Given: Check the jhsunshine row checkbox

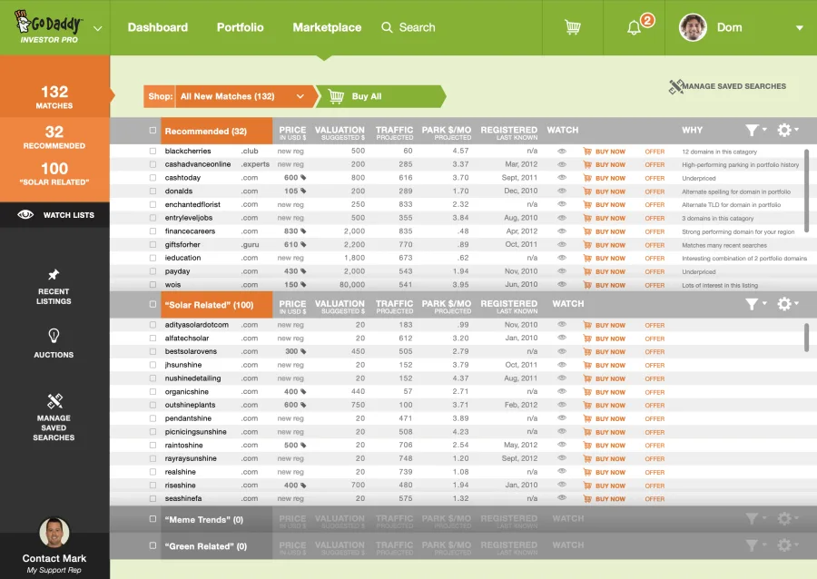Looking at the screenshot, I should pyautogui.click(x=153, y=365).
